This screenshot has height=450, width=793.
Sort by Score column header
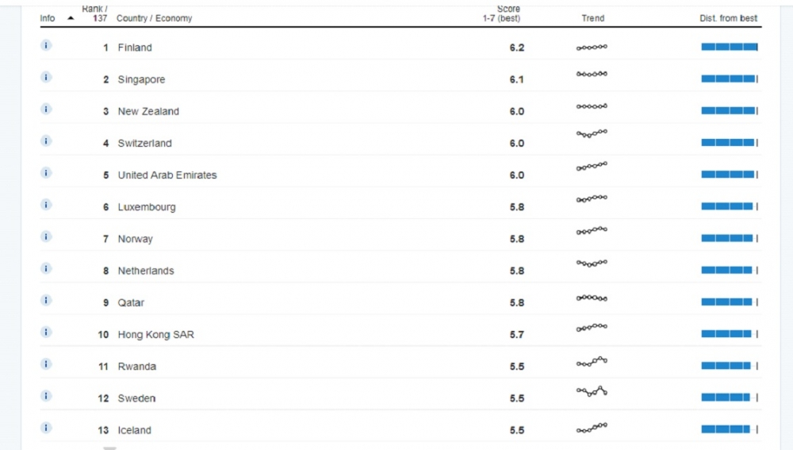(x=501, y=13)
